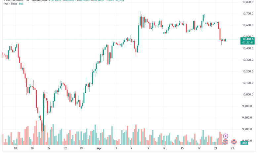Click the 10,700.0 price axis label
This screenshot has width=258, height=155.
point(248,14)
